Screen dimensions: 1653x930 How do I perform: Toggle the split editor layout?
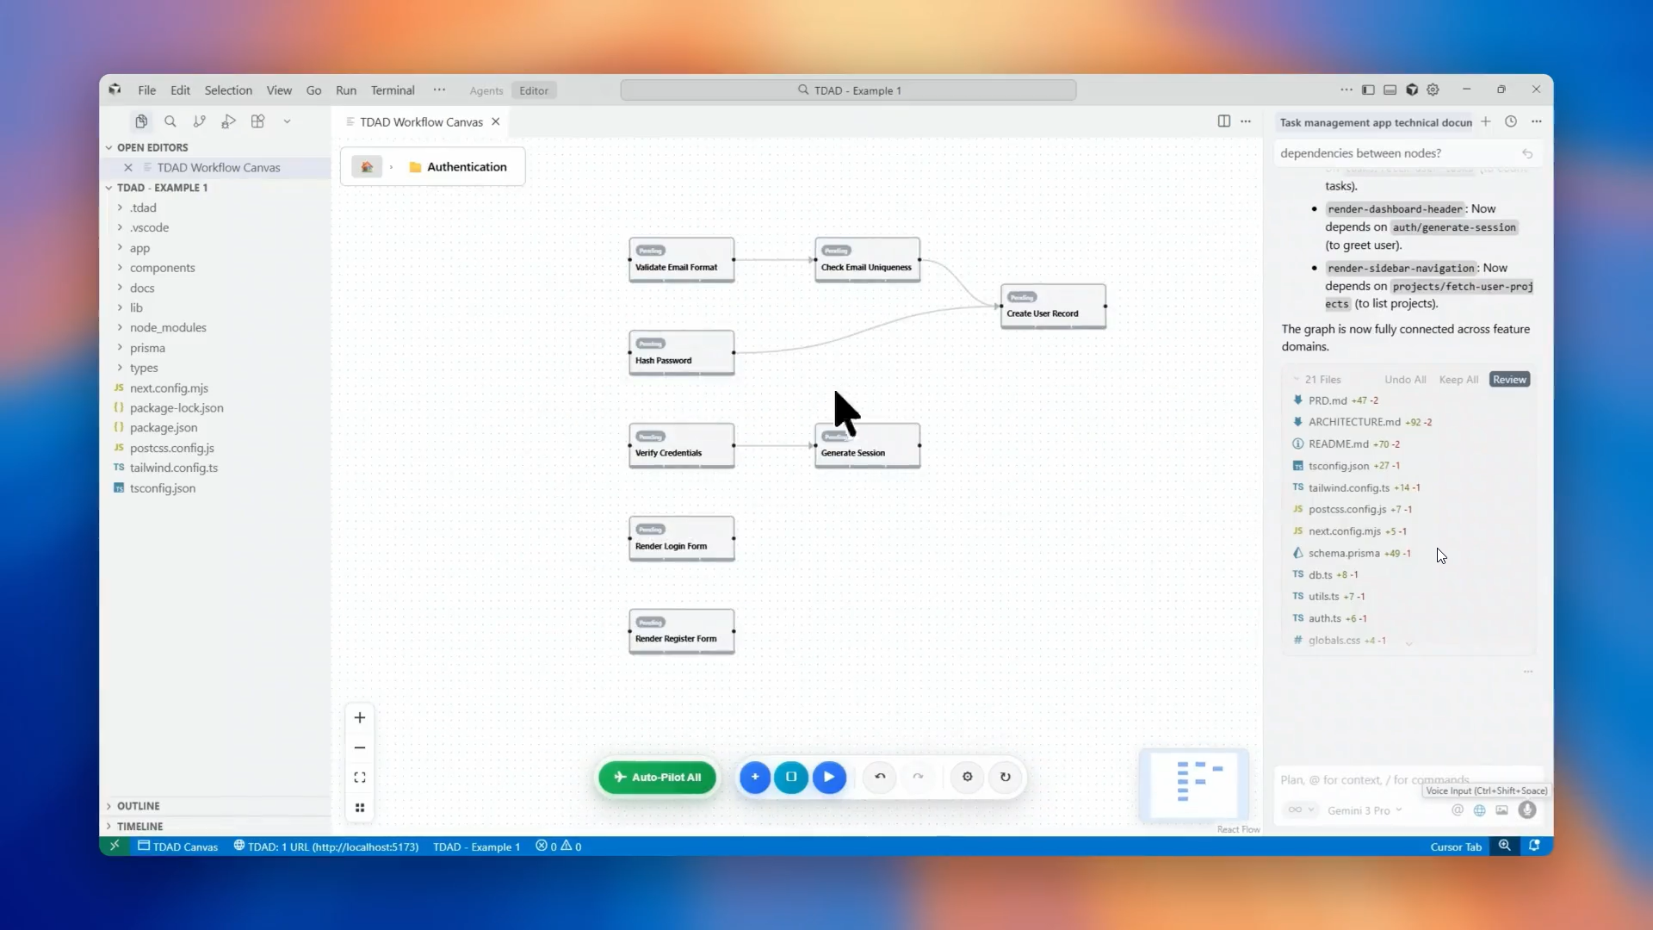(x=1223, y=121)
